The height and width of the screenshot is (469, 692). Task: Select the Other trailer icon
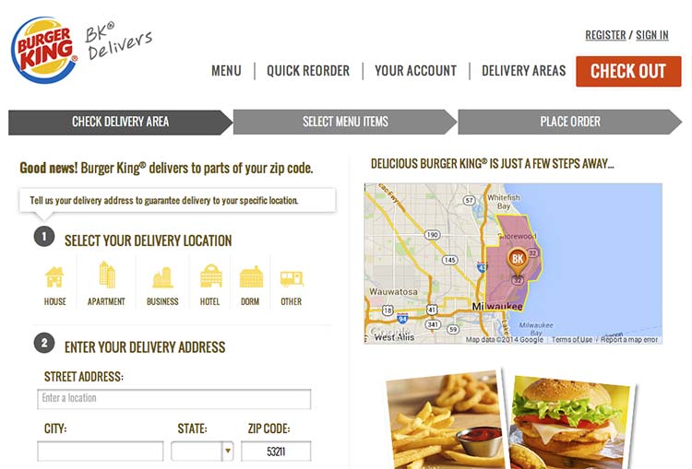coord(292,279)
